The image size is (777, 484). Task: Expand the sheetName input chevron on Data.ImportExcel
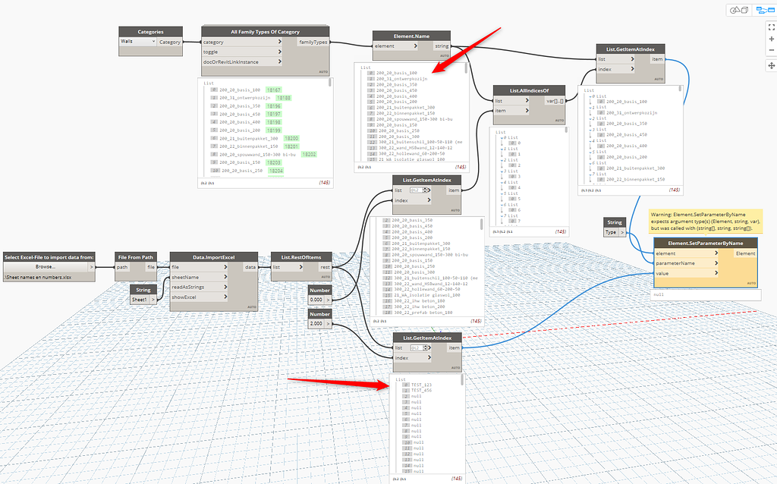pyautogui.click(x=226, y=277)
